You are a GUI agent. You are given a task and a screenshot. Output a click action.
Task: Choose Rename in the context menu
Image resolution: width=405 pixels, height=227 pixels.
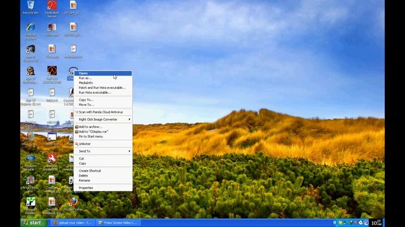pos(103,180)
